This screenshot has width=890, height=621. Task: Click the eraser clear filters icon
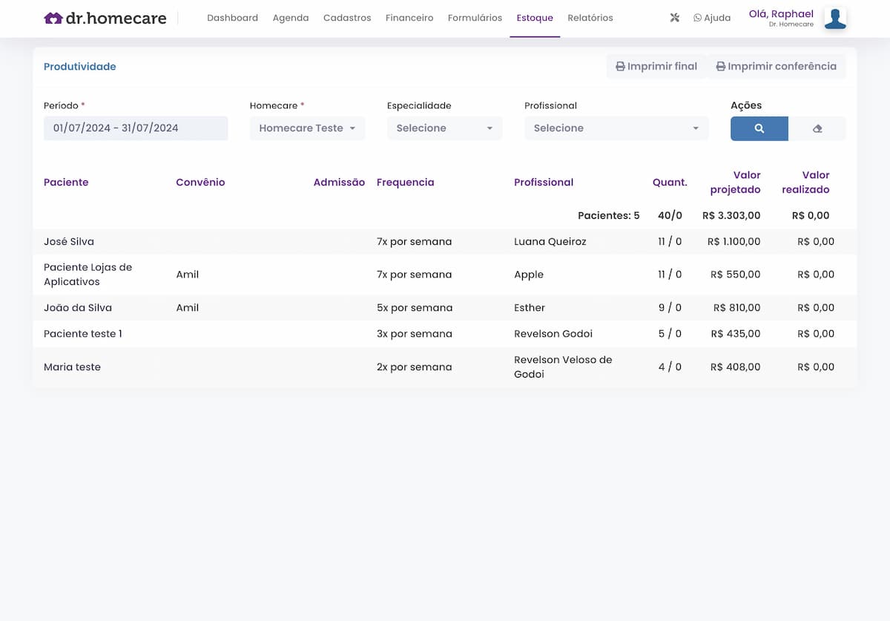pos(817,128)
